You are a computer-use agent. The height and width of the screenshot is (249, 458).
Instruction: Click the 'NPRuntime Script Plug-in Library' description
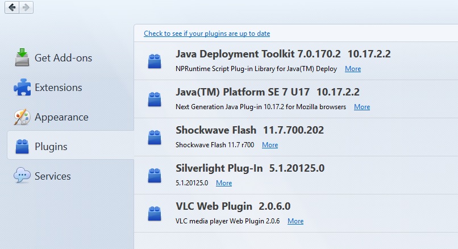click(256, 69)
